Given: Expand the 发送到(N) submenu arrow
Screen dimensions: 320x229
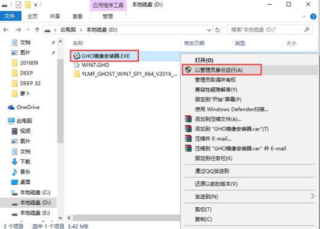Looking at the screenshot, I should 313,196.
